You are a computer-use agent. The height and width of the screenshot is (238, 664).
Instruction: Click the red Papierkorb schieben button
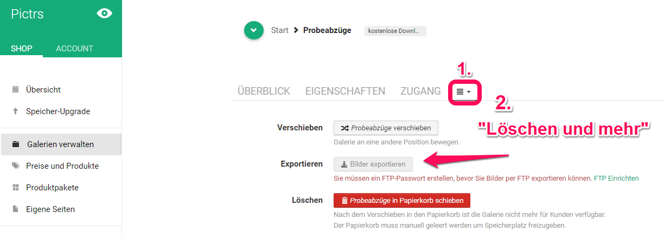click(x=402, y=200)
